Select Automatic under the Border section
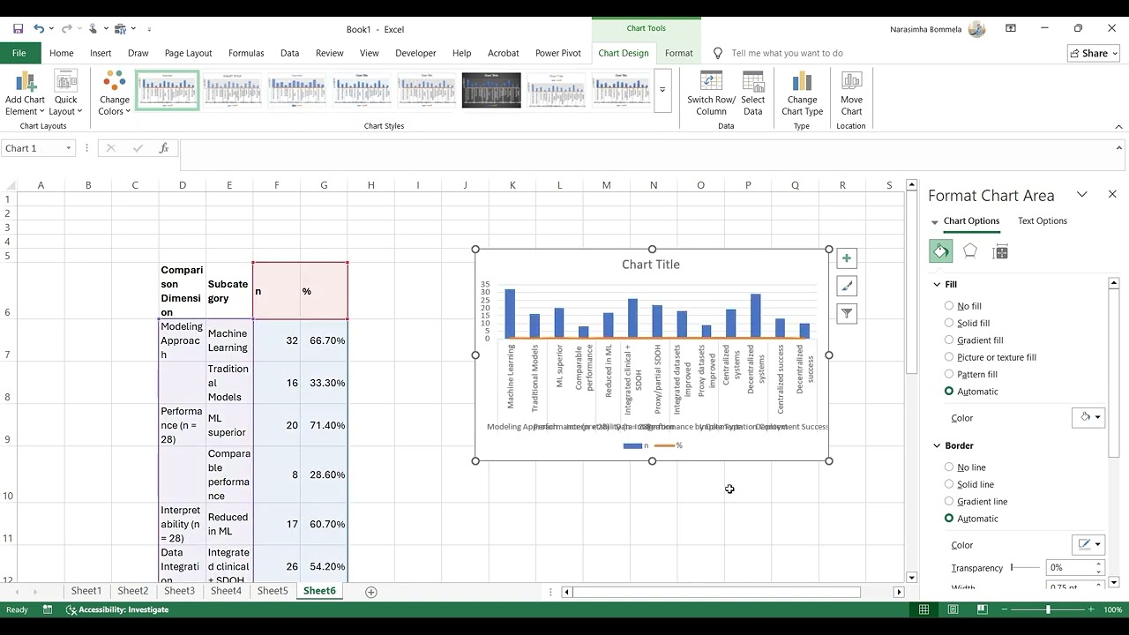Screen dimensions: 1129x635 click(x=949, y=519)
